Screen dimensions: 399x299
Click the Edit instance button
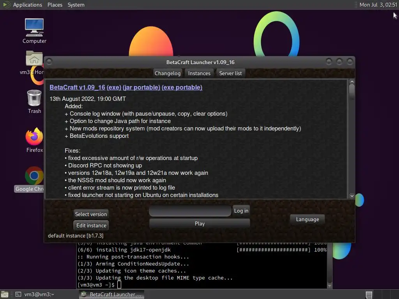coord(91,225)
